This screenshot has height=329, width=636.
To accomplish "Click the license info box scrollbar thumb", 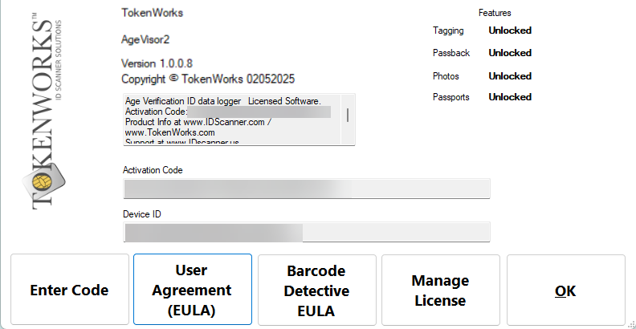I will 348,115.
